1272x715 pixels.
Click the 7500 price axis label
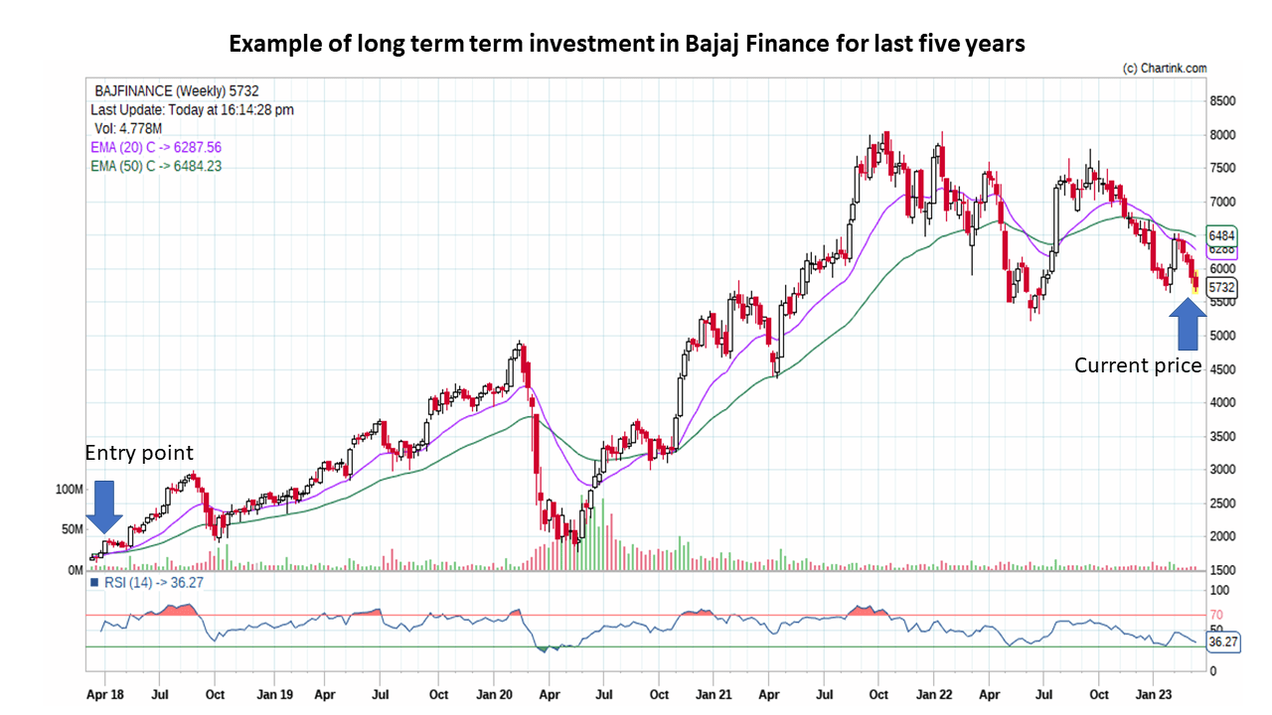pyautogui.click(x=1222, y=169)
